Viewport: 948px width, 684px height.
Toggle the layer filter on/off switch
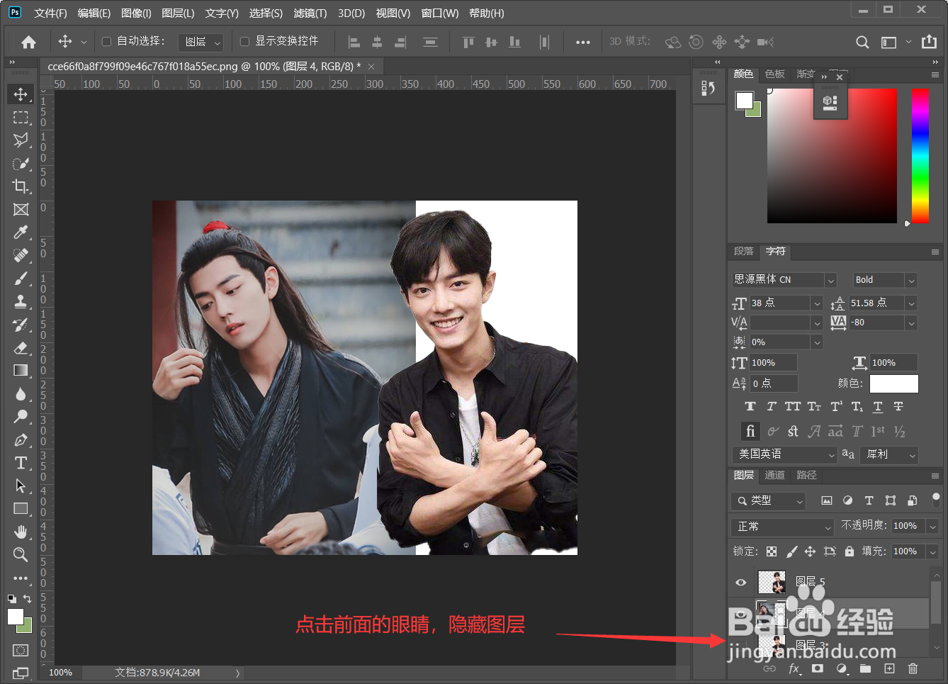coord(936,500)
